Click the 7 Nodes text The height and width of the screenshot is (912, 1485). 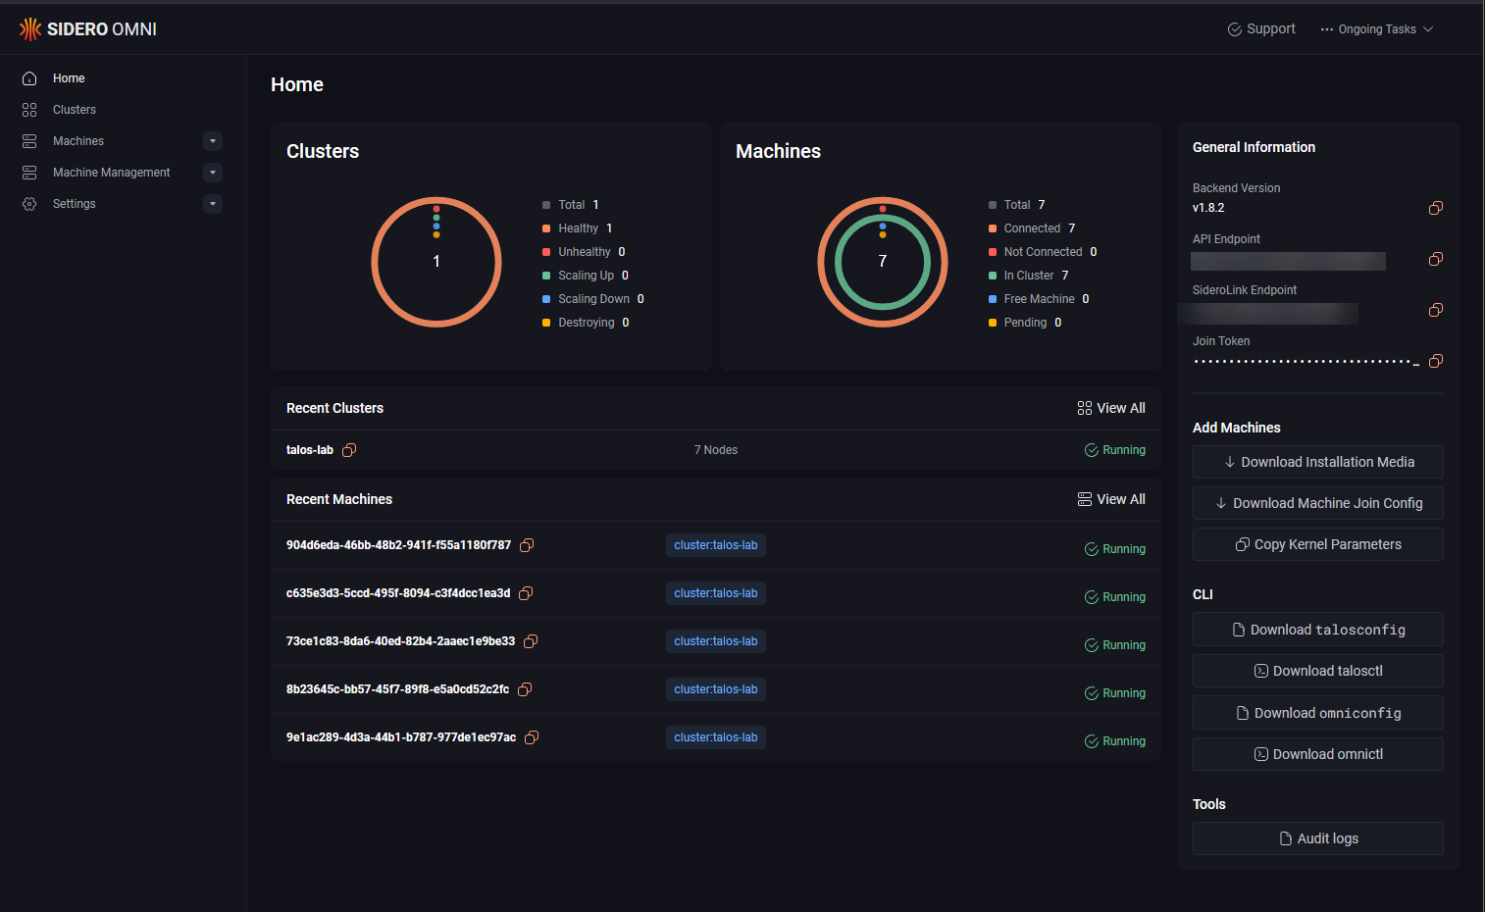click(716, 450)
